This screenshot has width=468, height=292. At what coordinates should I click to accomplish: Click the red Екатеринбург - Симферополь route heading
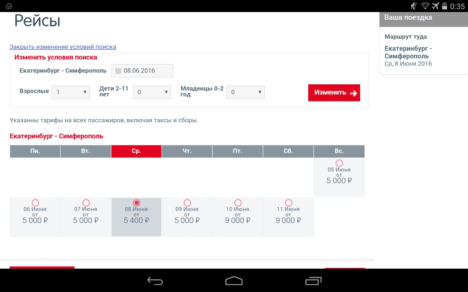(56, 136)
